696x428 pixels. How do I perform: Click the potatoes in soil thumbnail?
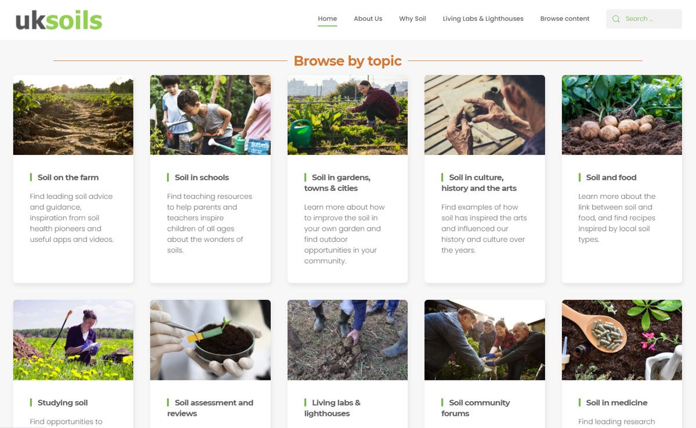(622, 115)
